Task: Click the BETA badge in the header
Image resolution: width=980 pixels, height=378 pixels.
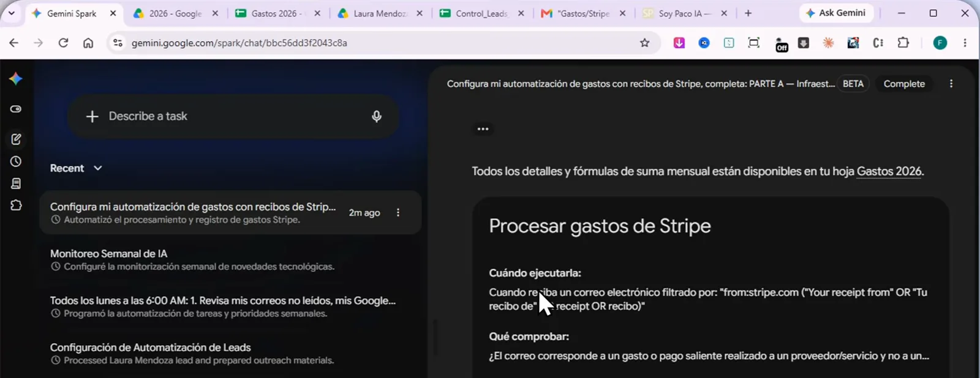Action: coord(853,84)
